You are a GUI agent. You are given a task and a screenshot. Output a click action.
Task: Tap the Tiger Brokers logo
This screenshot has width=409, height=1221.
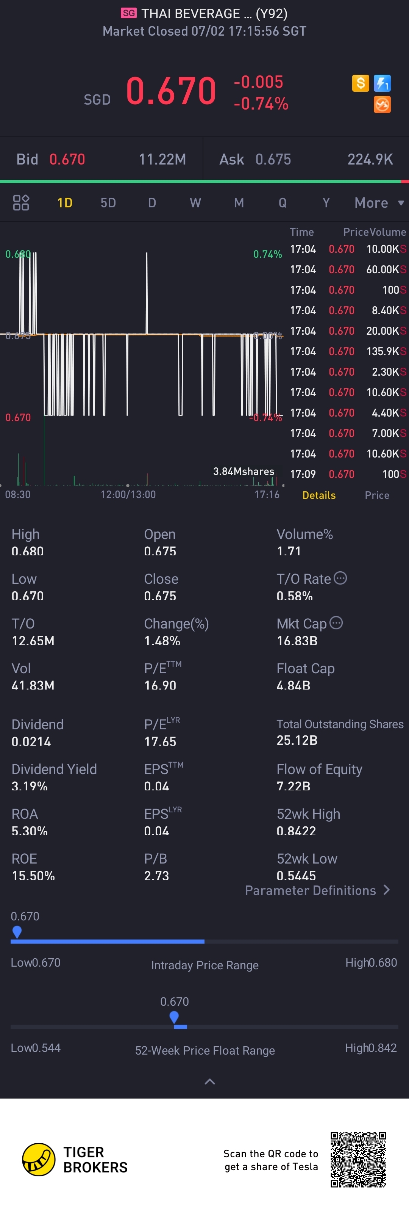point(39,1159)
